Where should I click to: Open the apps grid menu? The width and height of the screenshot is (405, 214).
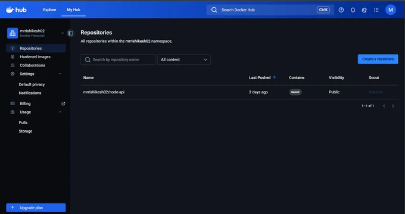point(376,10)
